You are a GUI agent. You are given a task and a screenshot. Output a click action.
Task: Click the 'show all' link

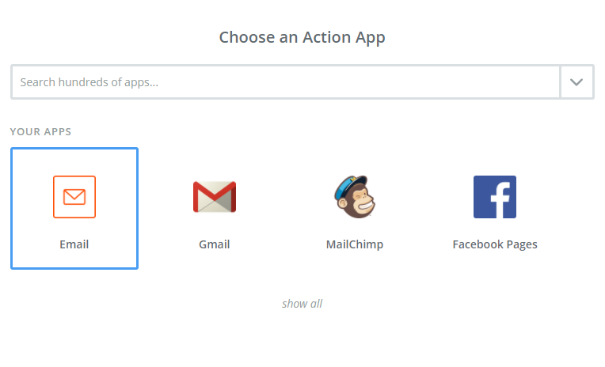[x=302, y=304]
